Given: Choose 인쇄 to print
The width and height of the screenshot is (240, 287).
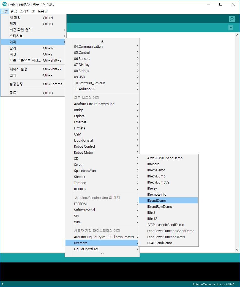Looking at the screenshot, I should [33, 75].
